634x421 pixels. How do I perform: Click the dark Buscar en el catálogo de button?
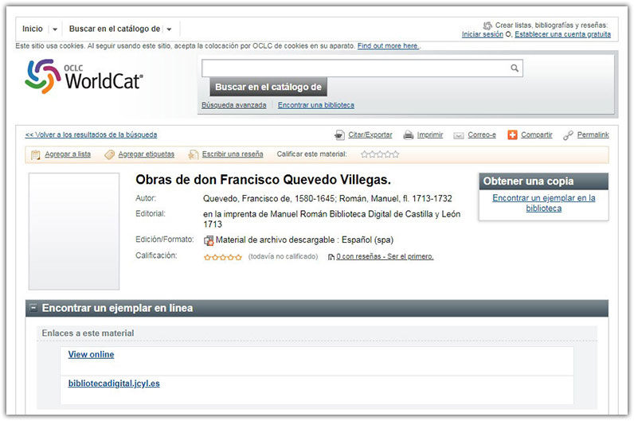(268, 87)
